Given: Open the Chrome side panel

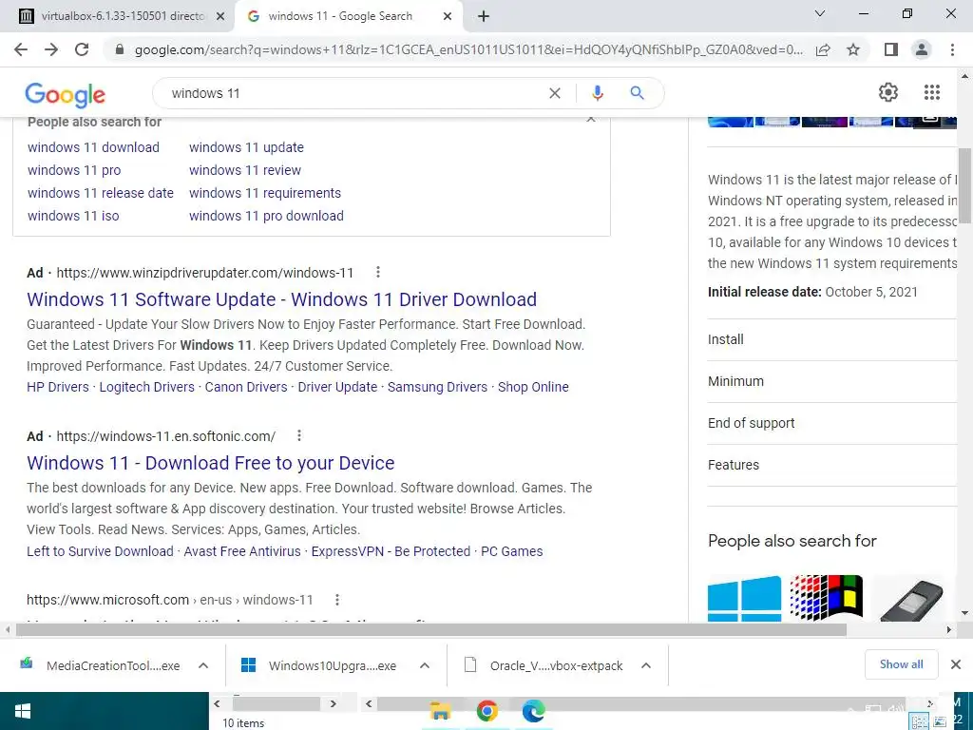Looking at the screenshot, I should pyautogui.click(x=891, y=49).
